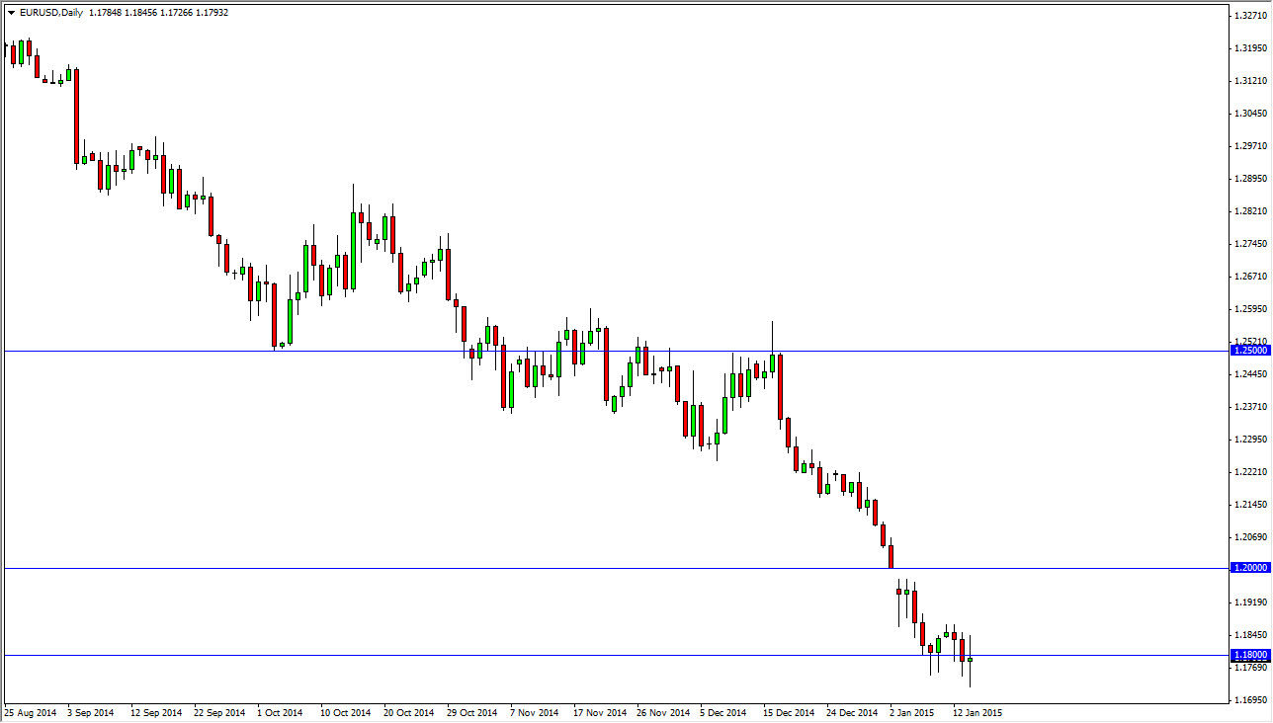Viewport: 1273px width, 723px height.
Task: Click the highlighted 1.18000 price label
Action: [1249, 656]
